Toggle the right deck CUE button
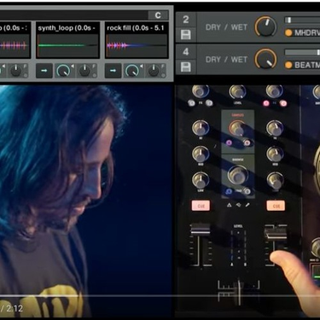Viewport: 320px width, 320px height. (276, 206)
